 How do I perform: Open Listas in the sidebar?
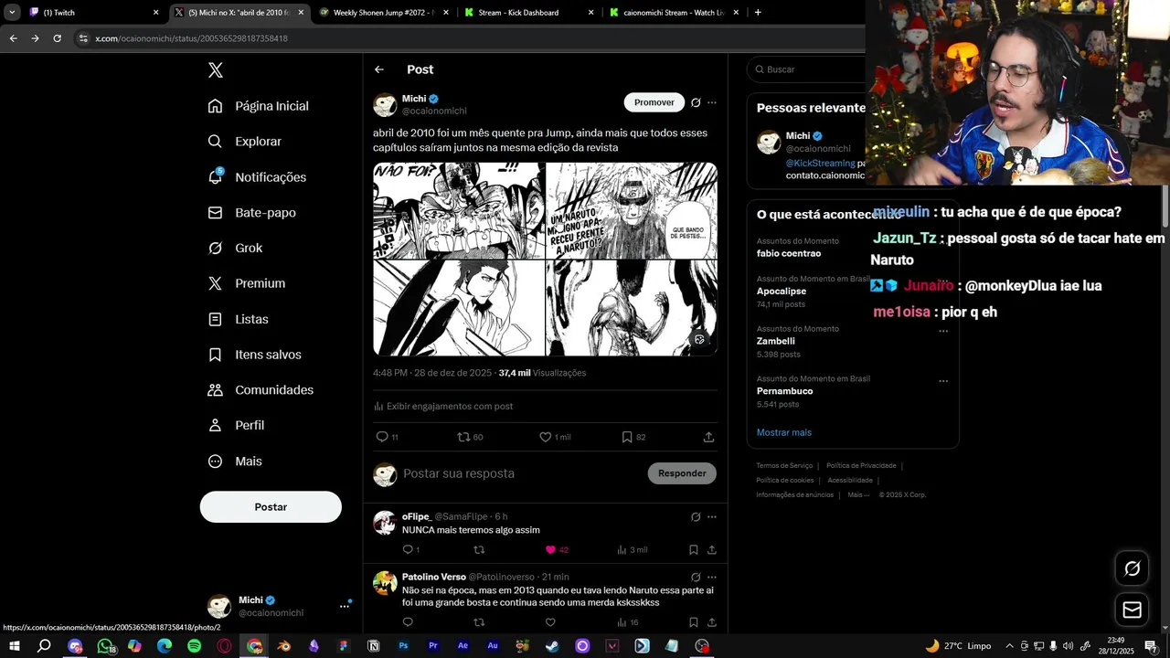click(239, 319)
